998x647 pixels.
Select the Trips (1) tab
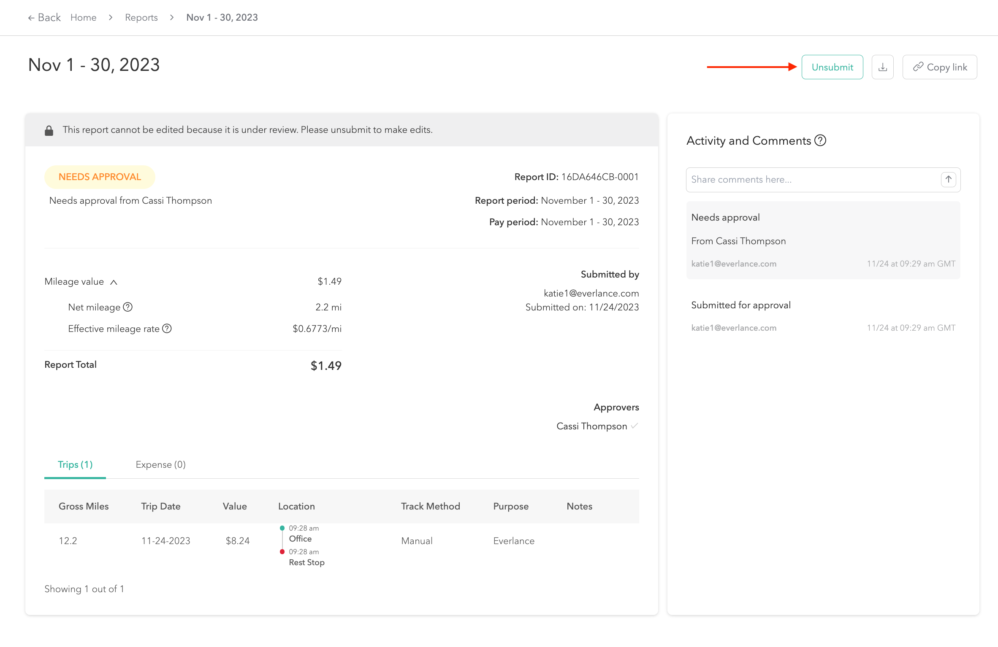pyautogui.click(x=75, y=464)
